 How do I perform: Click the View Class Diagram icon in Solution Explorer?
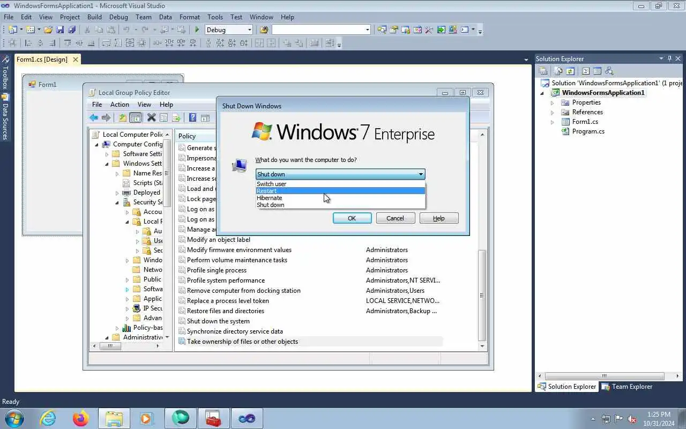[609, 71]
